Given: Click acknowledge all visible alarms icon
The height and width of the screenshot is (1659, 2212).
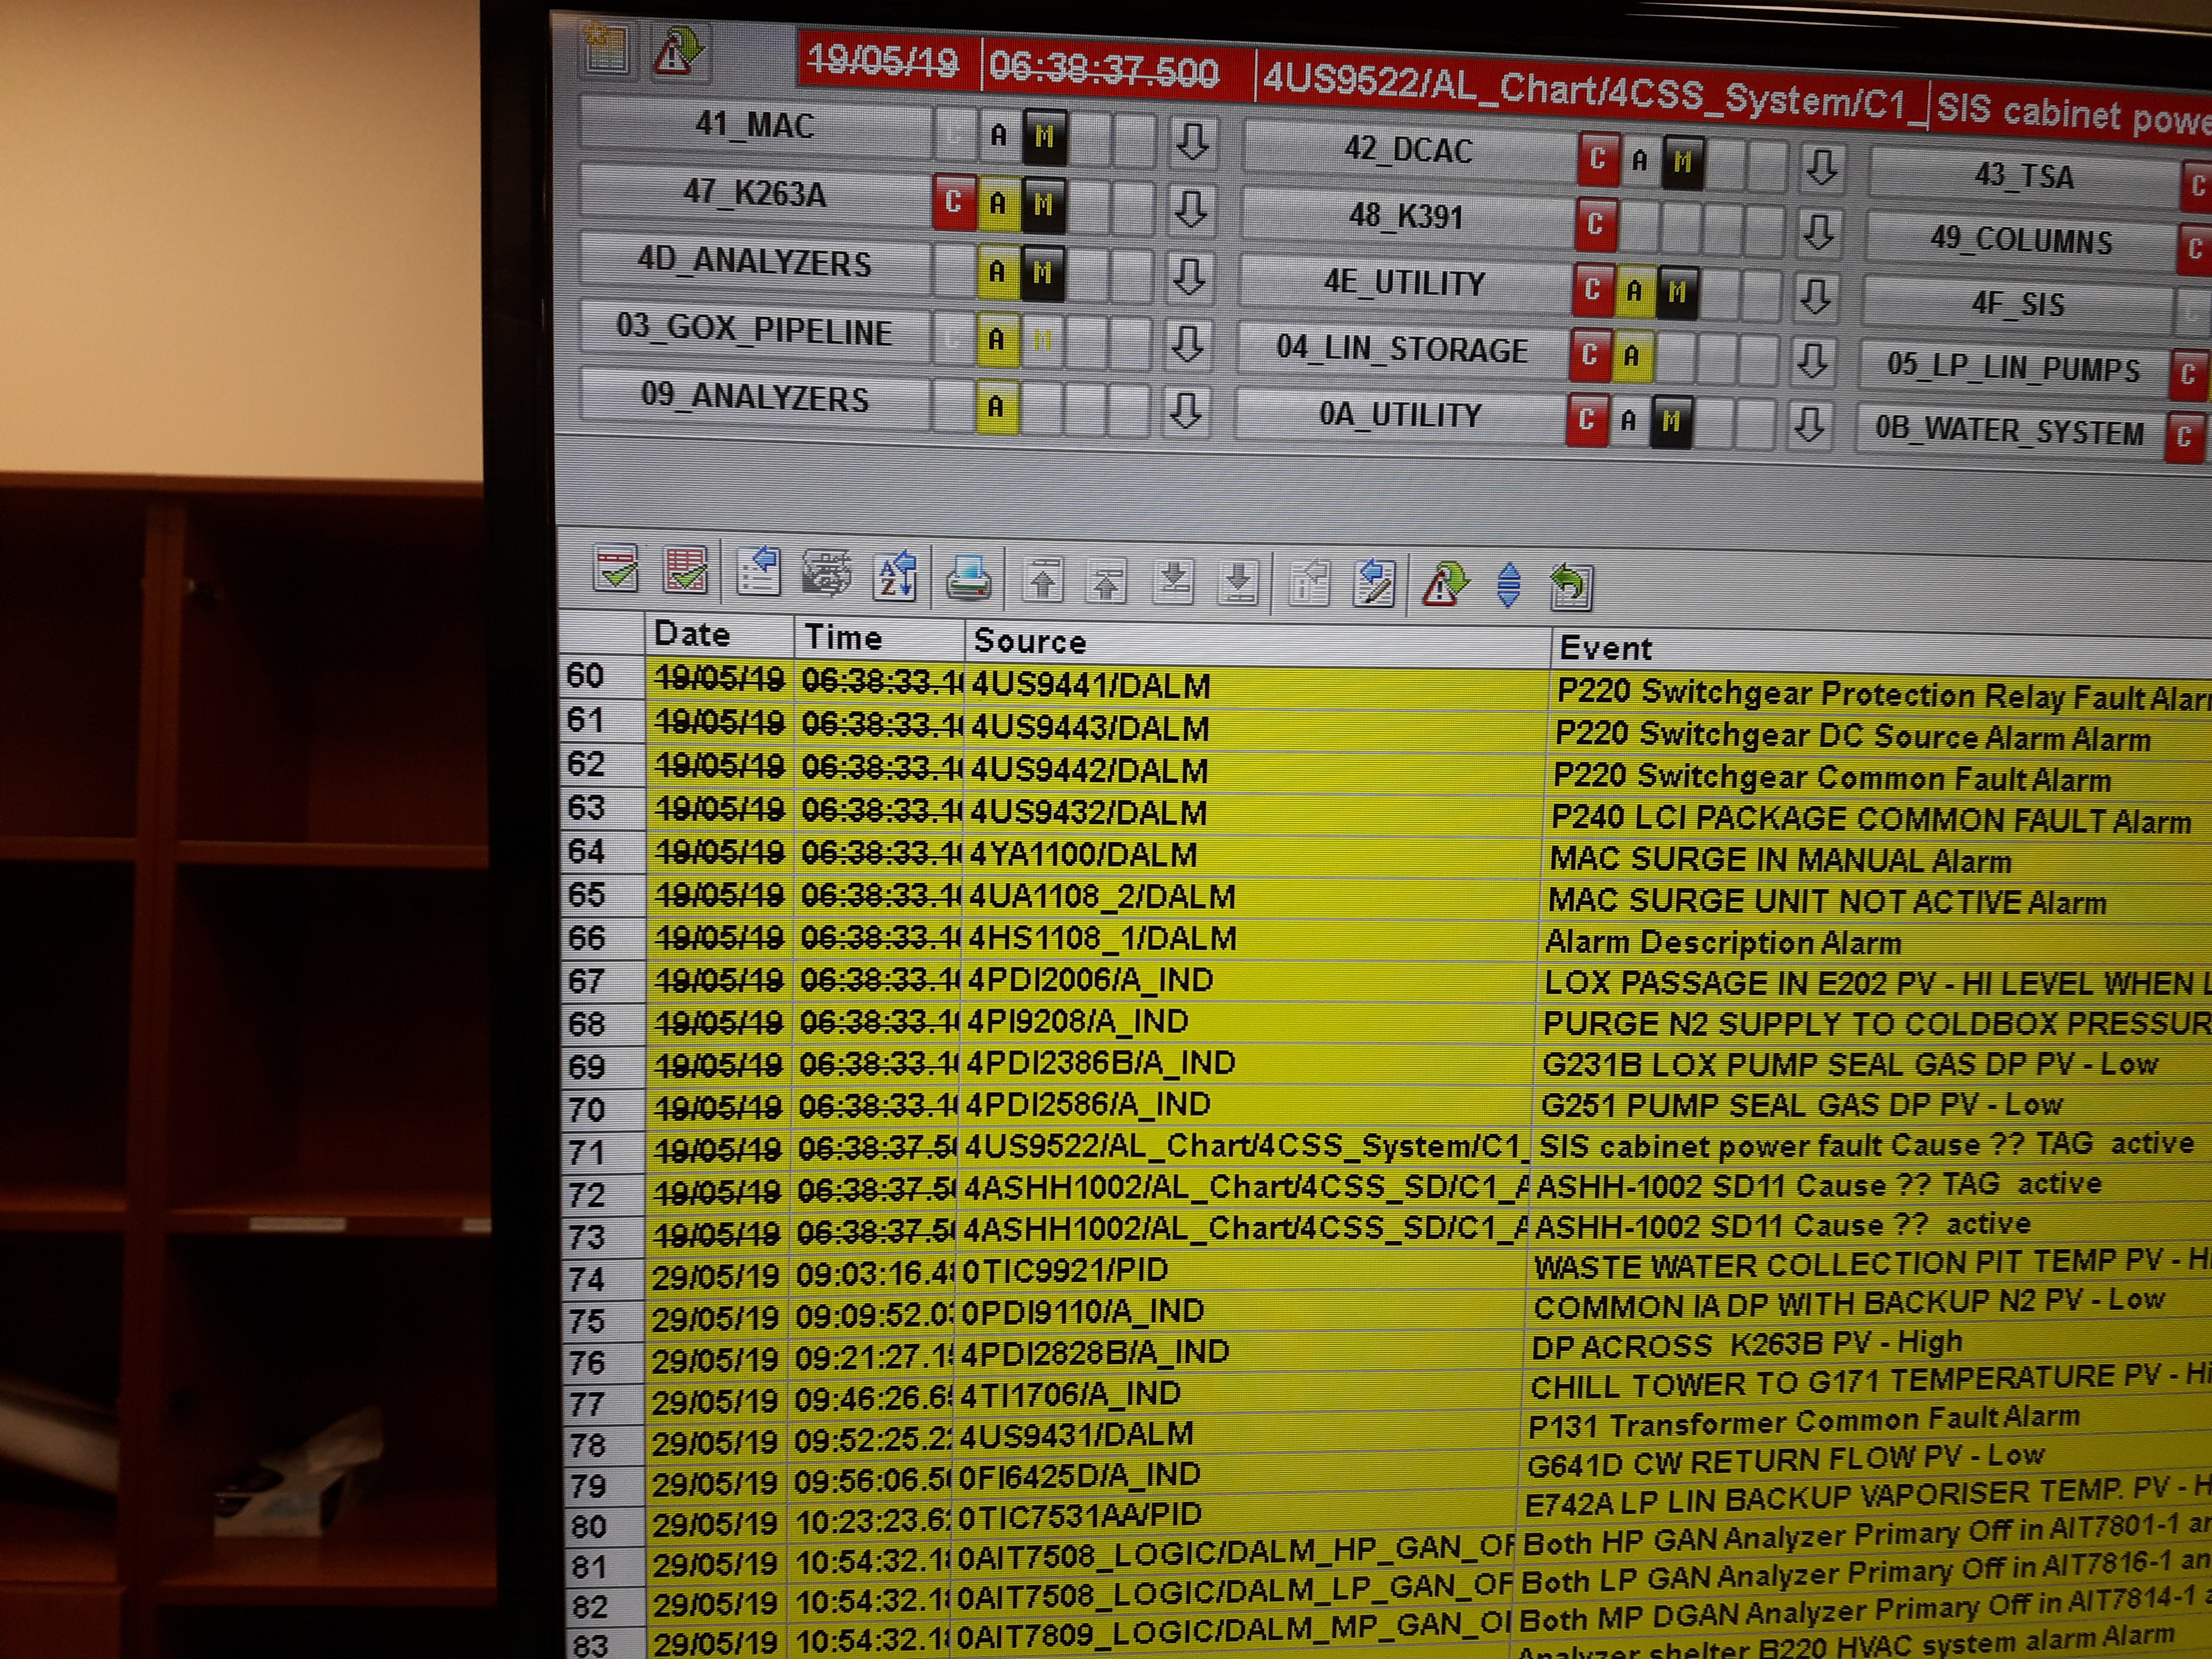Looking at the screenshot, I should pos(686,571).
